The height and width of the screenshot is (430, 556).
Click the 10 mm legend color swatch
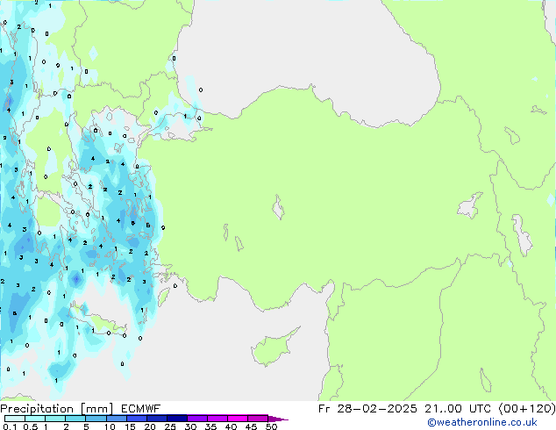(x=116, y=419)
